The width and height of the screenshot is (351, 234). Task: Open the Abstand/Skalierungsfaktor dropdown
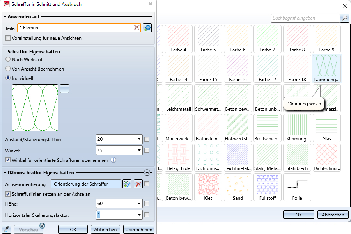click(140, 139)
